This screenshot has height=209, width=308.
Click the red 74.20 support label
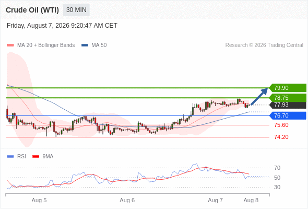click(x=281, y=137)
